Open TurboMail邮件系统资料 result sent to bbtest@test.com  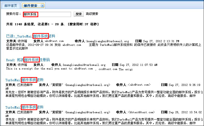pos(24,107)
